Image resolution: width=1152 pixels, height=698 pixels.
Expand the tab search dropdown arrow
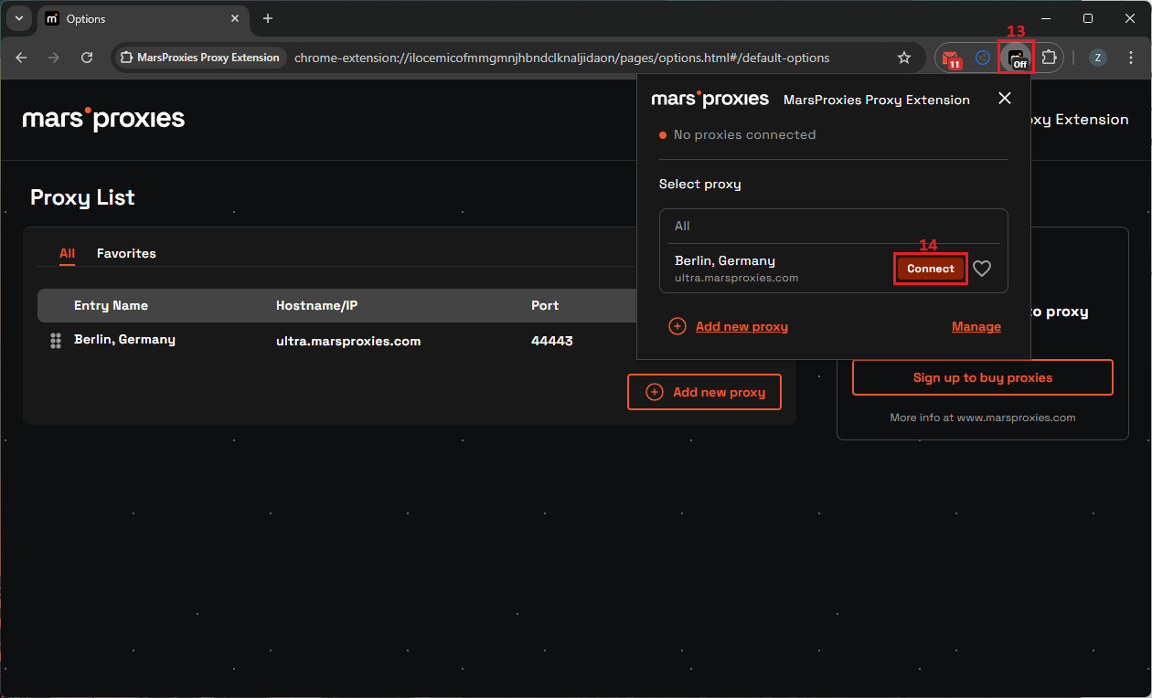[19, 18]
